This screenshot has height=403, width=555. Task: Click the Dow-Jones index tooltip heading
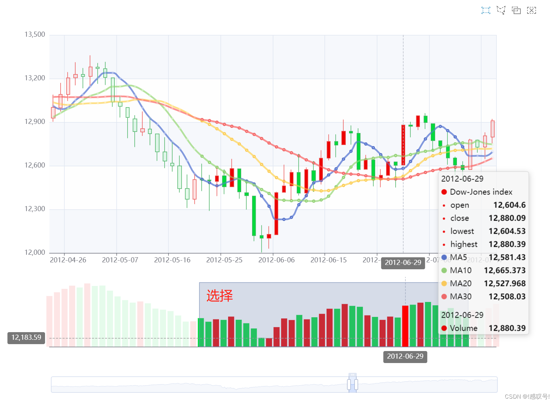point(481,192)
